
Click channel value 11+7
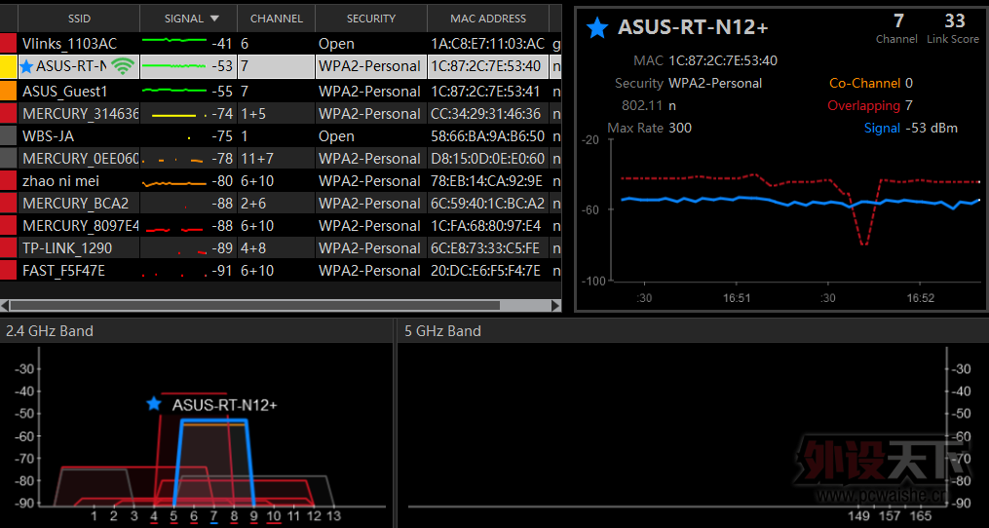pos(258,159)
